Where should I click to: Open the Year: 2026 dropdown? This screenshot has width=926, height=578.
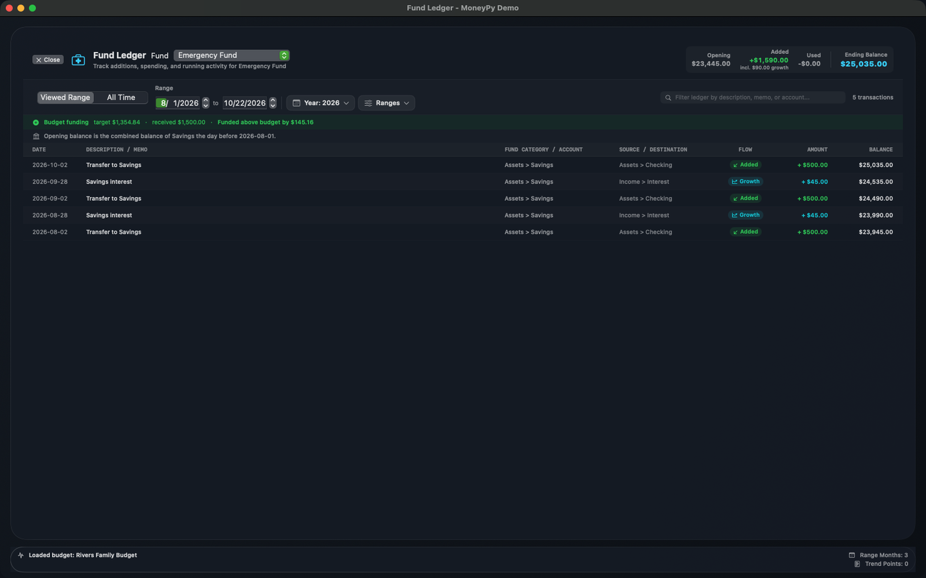pyautogui.click(x=320, y=103)
